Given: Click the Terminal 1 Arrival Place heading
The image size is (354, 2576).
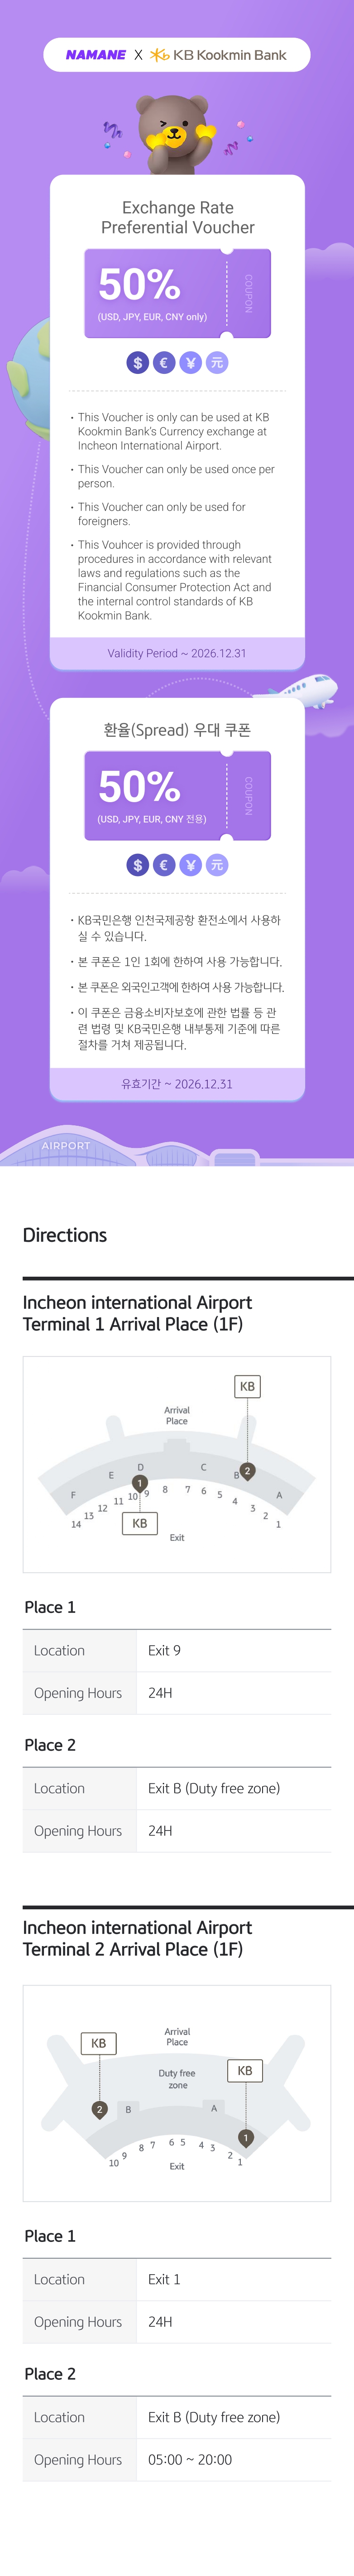Looking at the screenshot, I should [x=137, y=1313].
